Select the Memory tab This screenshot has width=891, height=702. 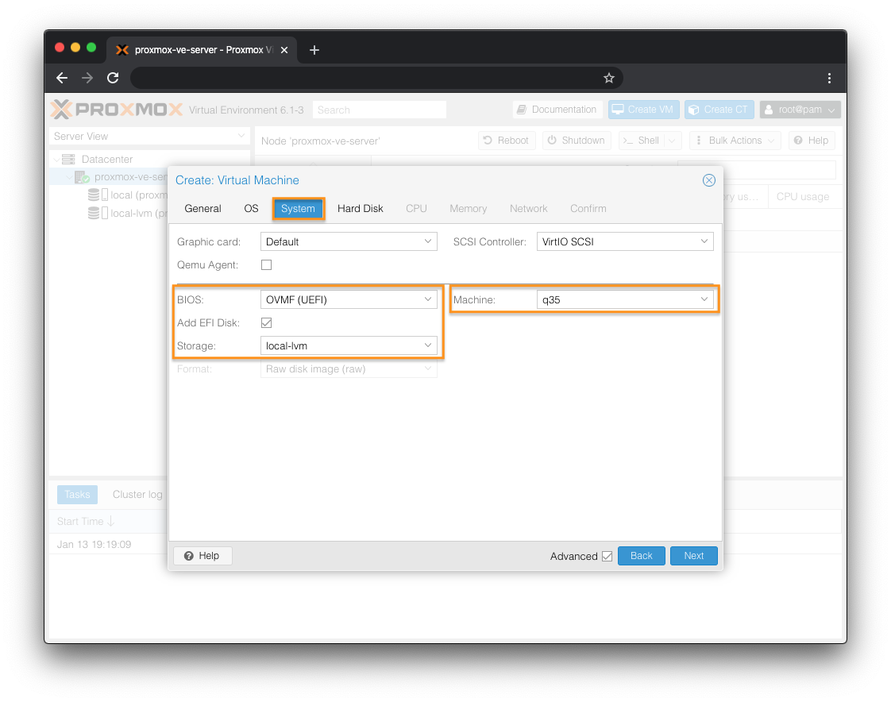469,209
